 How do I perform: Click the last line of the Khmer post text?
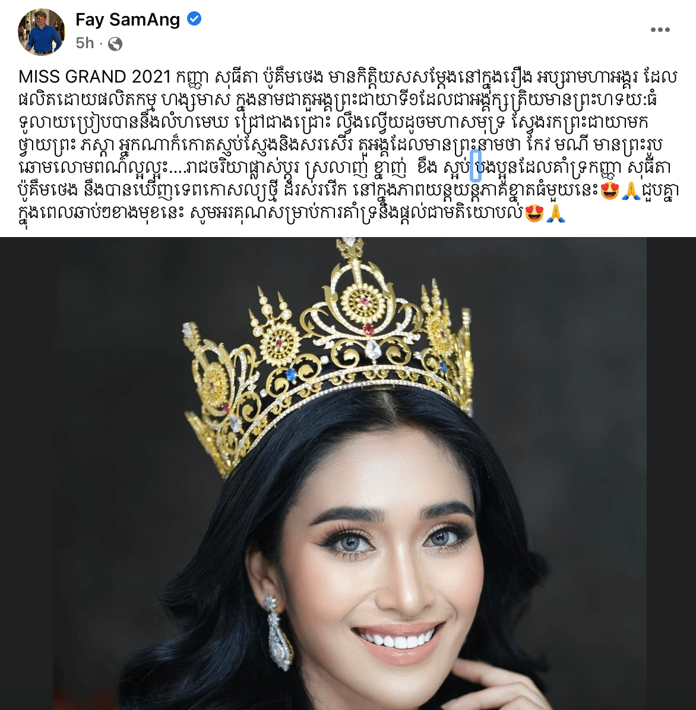pyautogui.click(x=292, y=213)
